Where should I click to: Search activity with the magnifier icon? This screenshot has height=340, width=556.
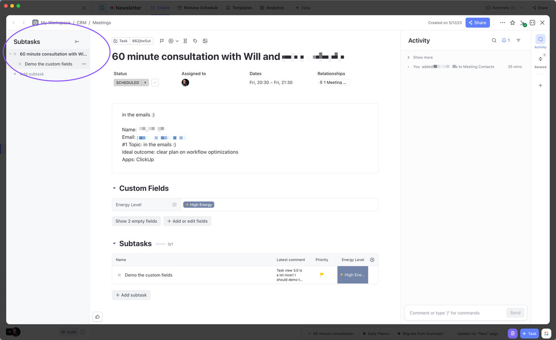pos(494,41)
